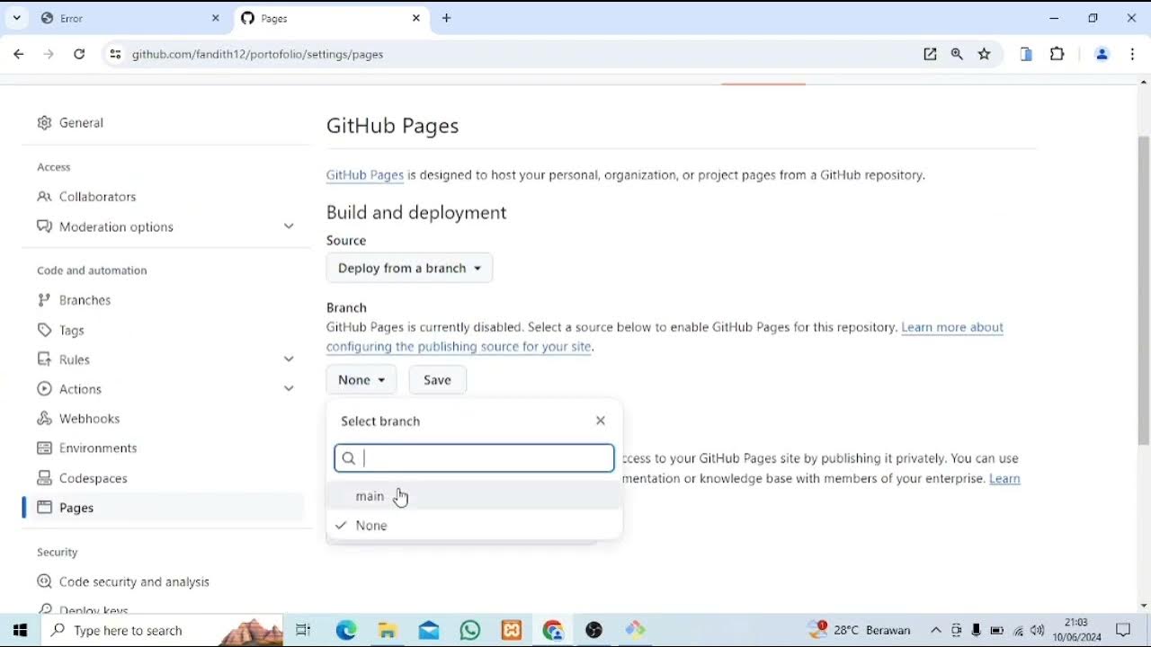This screenshot has width=1151, height=647.
Task: Go back to previous page
Action: tap(19, 54)
